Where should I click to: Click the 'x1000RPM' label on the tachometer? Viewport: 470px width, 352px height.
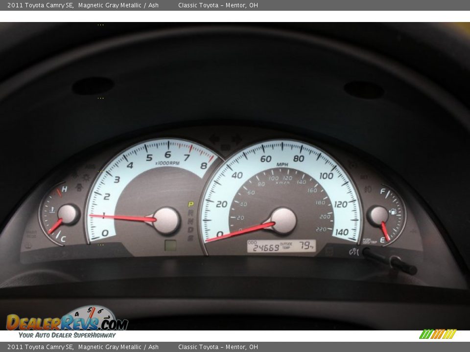click(x=167, y=163)
